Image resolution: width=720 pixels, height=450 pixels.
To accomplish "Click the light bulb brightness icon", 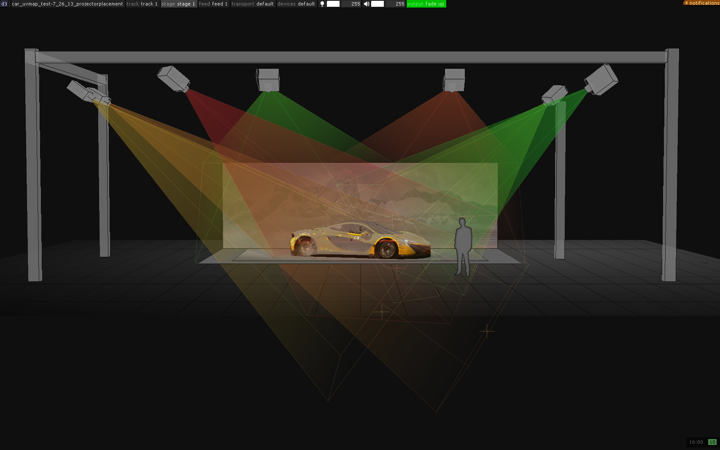I will [x=322, y=4].
